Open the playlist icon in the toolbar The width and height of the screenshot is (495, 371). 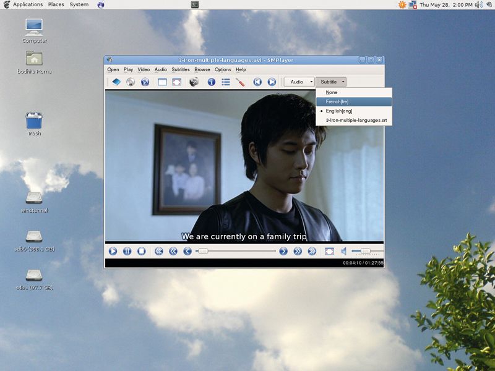[x=226, y=82]
